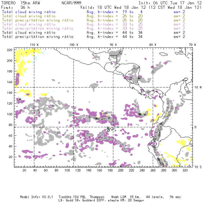
Task: Click the 'Model Info: V3.3.1' text
Action: pos(36,197)
